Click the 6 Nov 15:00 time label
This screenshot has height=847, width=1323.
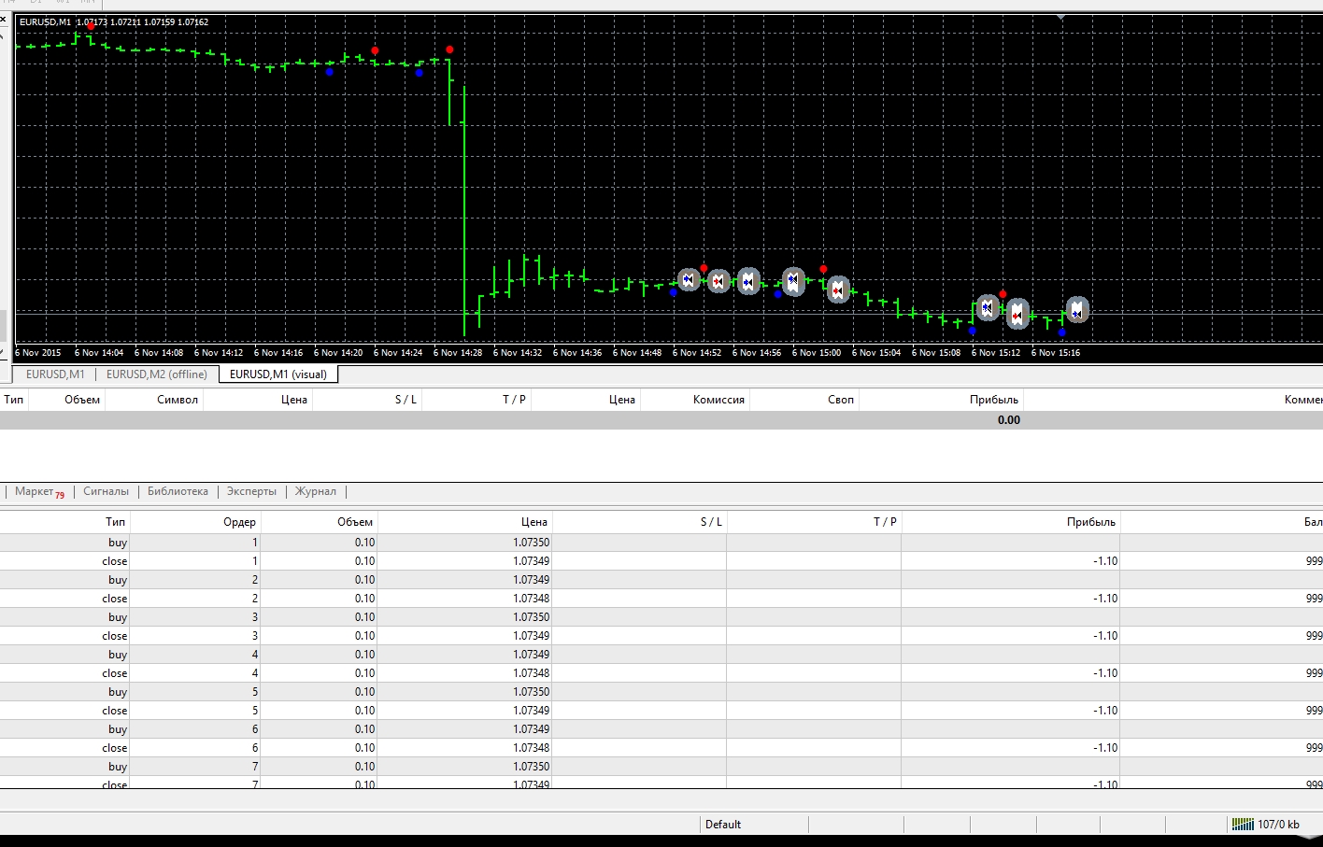coord(817,353)
